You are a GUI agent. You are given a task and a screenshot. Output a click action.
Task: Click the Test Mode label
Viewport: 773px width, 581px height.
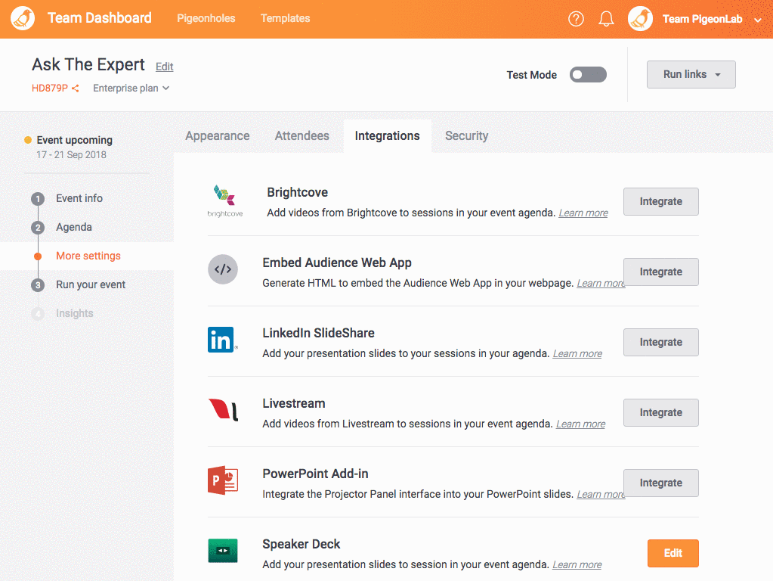tap(531, 75)
